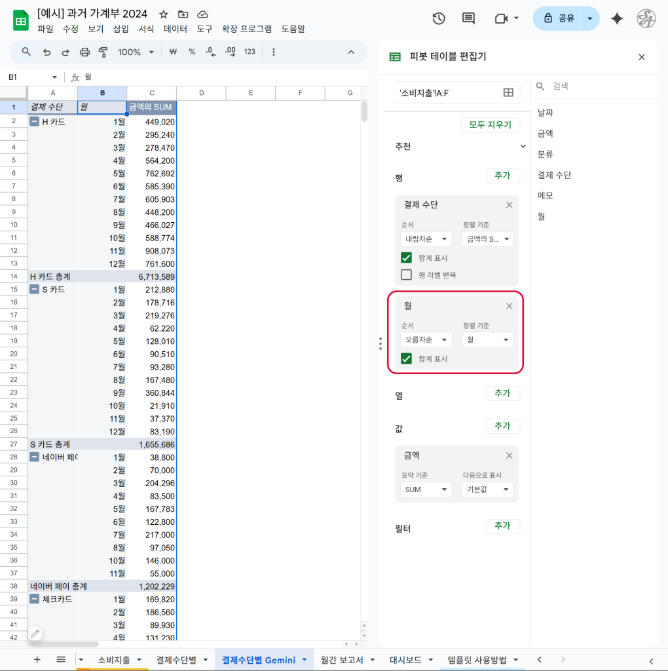This screenshot has height=671, width=668.
Task: Collapse the H 카드 group
Action: [34, 121]
